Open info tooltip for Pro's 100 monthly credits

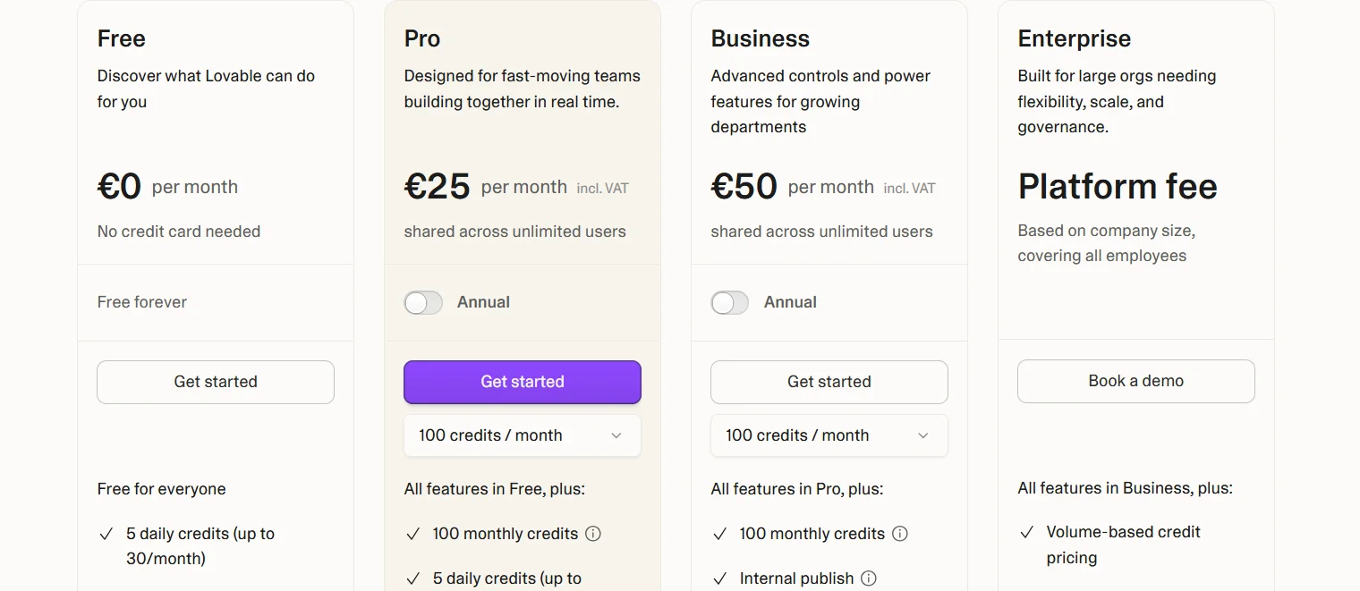593,534
